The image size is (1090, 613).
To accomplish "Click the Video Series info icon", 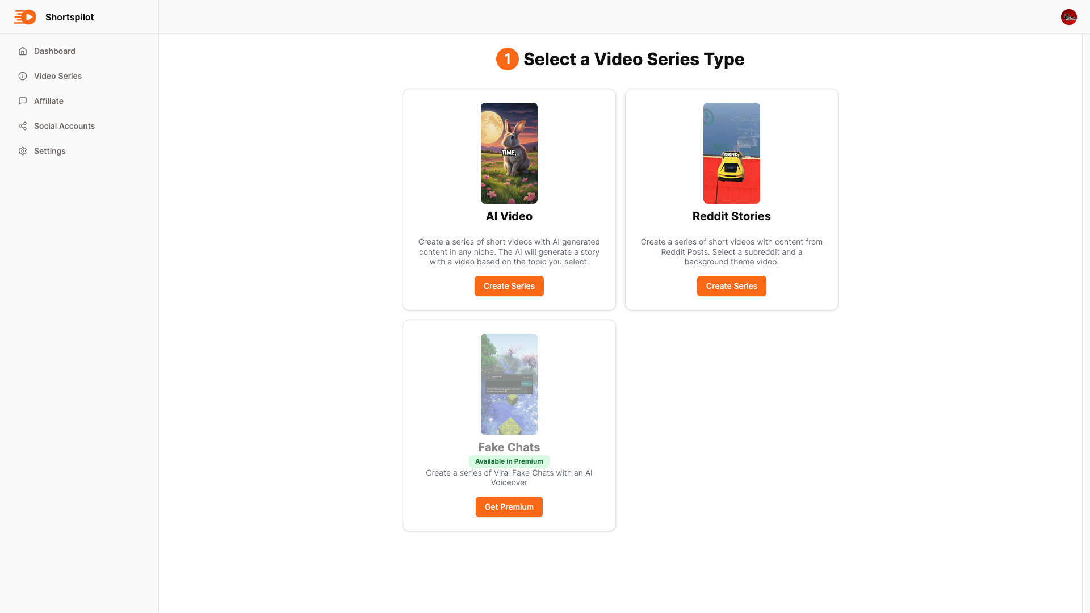I will [x=23, y=76].
